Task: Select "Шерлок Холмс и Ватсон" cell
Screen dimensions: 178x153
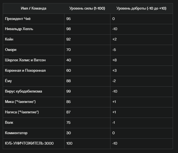Action: 25,60
